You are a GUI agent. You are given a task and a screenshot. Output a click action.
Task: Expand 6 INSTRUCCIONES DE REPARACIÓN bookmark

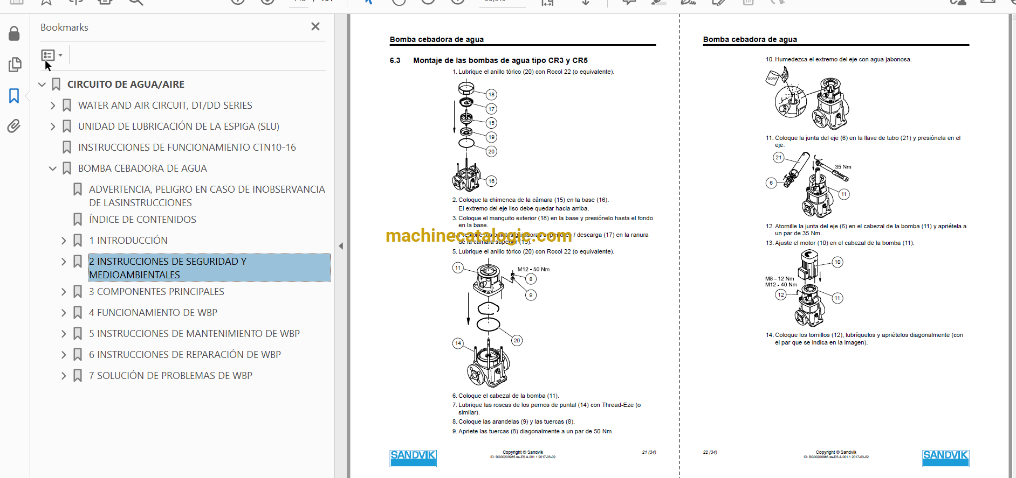click(64, 355)
